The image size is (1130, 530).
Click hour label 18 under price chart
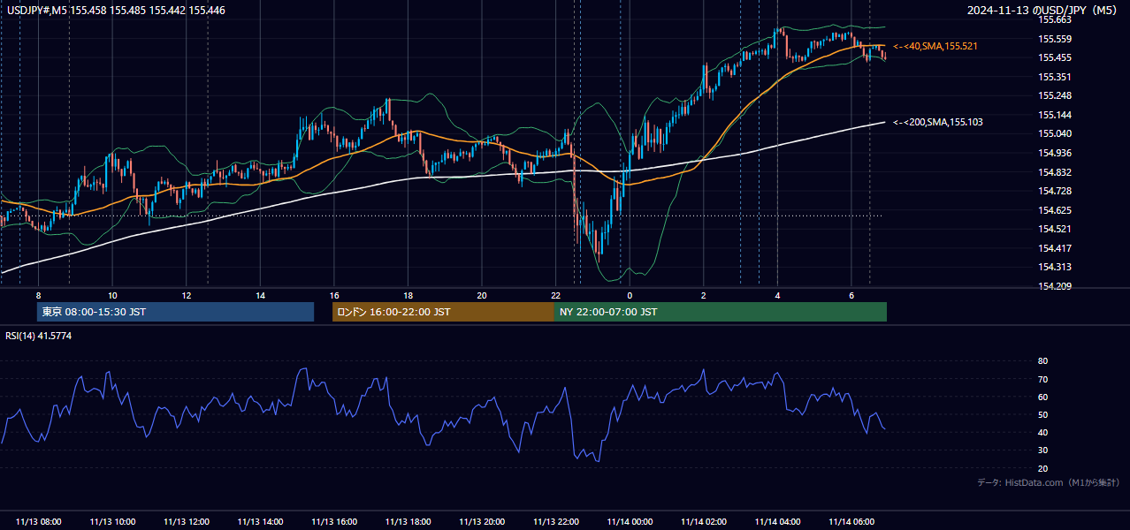[x=408, y=295]
